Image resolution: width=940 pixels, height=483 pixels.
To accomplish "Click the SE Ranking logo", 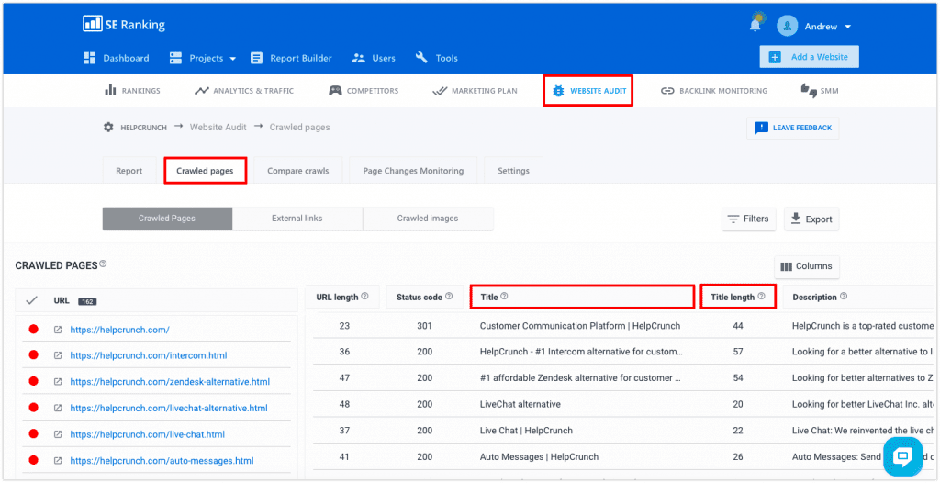I will pyautogui.click(x=124, y=25).
